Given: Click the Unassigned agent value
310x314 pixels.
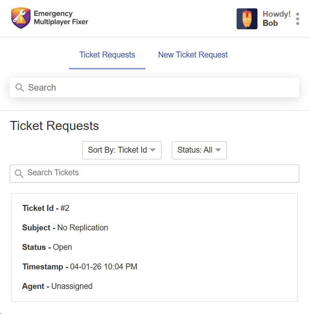Looking at the screenshot, I should coord(72,286).
